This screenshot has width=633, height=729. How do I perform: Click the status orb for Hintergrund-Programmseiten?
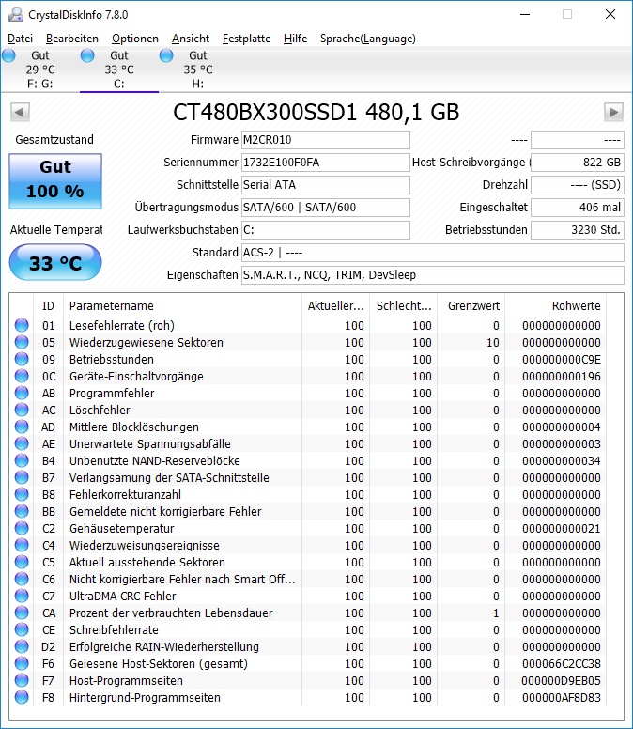22,697
